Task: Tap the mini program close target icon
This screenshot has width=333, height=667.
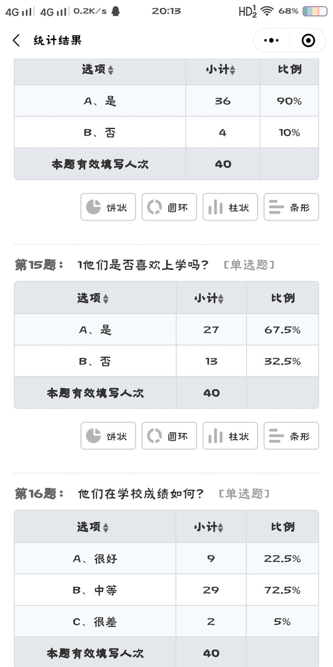Action: (308, 41)
